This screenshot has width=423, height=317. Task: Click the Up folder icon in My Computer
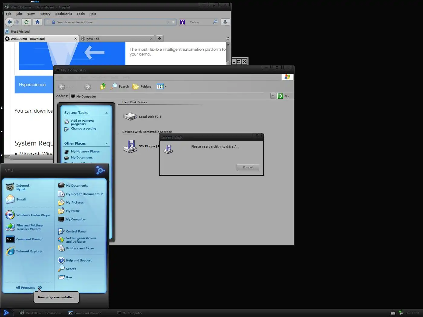click(x=103, y=86)
